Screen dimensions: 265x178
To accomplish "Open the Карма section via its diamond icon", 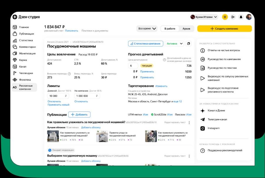I will coord(15,60).
